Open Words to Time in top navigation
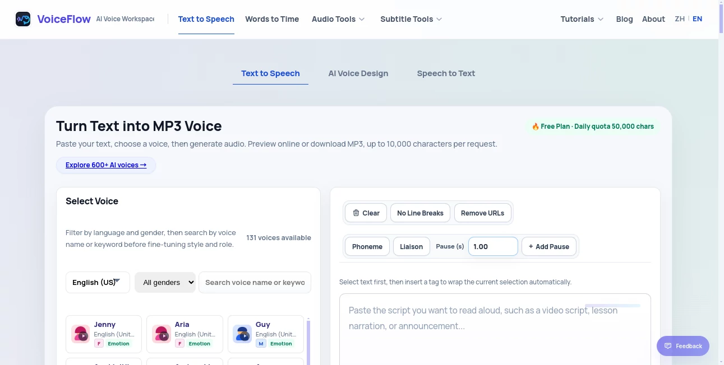Image resolution: width=724 pixels, height=365 pixels. [x=272, y=19]
